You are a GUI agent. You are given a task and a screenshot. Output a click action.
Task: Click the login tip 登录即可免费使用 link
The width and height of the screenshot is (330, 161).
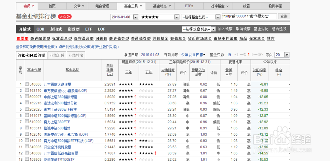coord(68,47)
